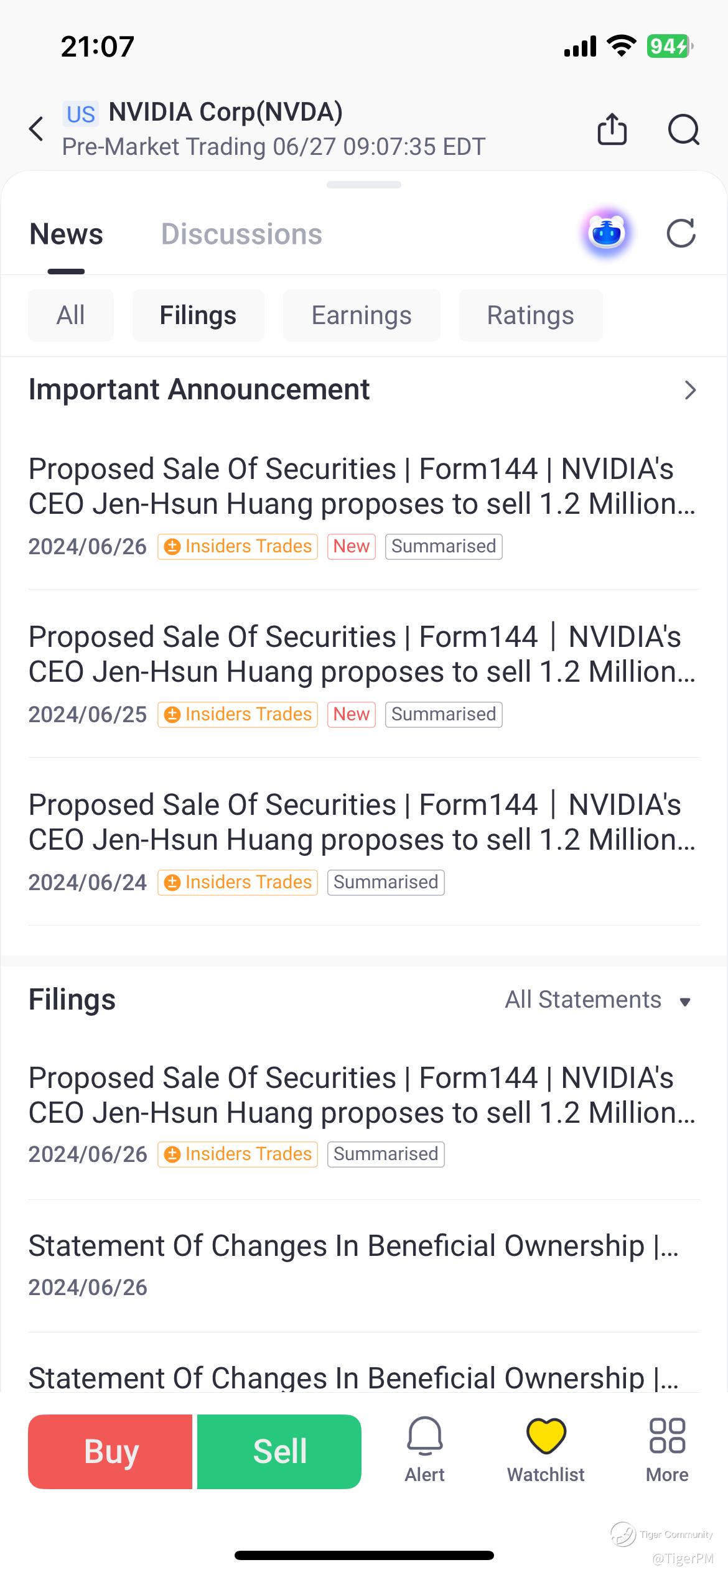Tap the Tiger Community watermark logo
The width and height of the screenshot is (728, 1575).
(623, 1534)
